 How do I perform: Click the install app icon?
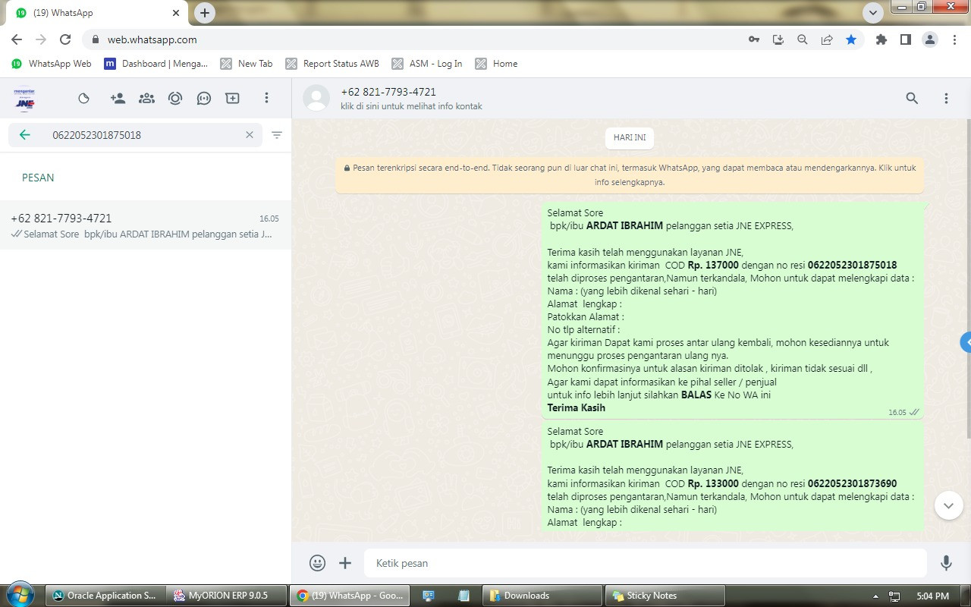tap(778, 39)
